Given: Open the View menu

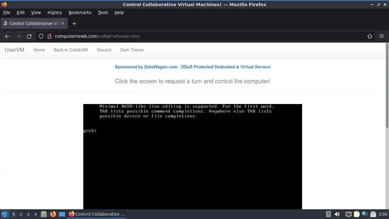Looking at the screenshot, I should pyautogui.click(x=36, y=12).
